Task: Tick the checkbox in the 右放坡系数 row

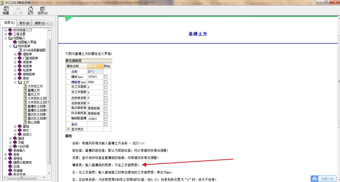Action: pos(105,103)
